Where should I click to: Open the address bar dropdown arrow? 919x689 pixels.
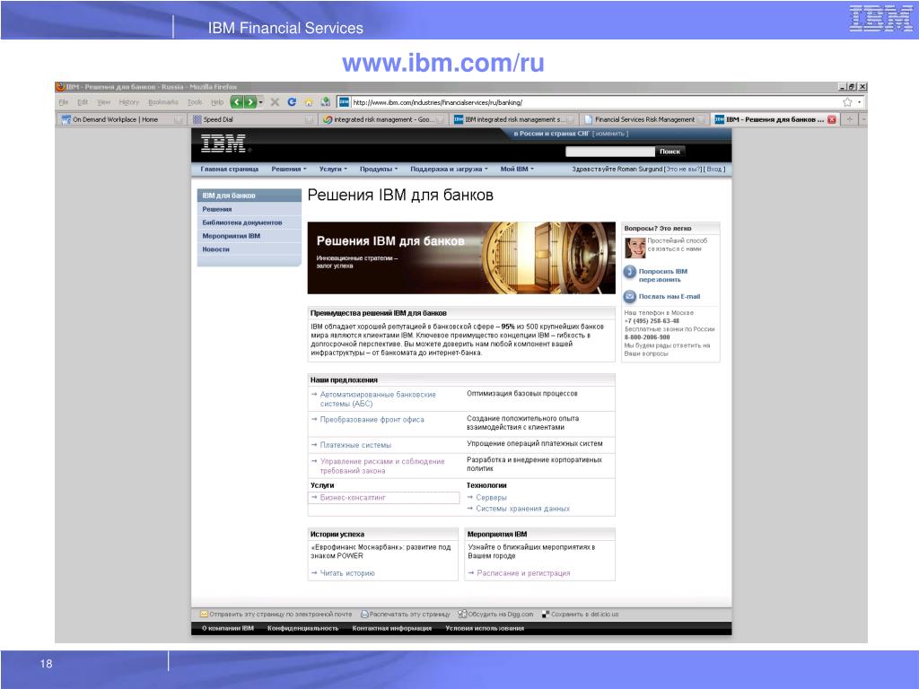pos(859,102)
